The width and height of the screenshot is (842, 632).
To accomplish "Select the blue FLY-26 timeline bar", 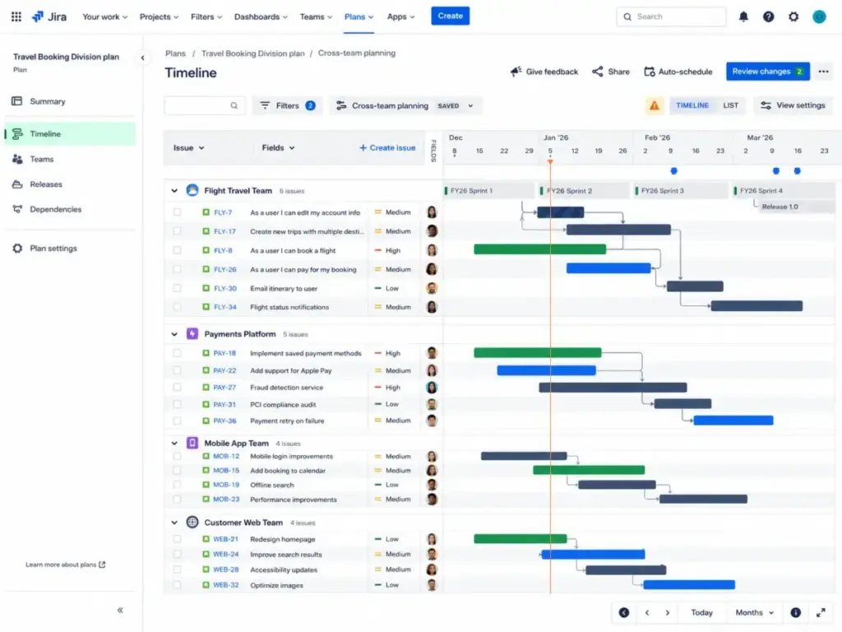I will point(608,268).
